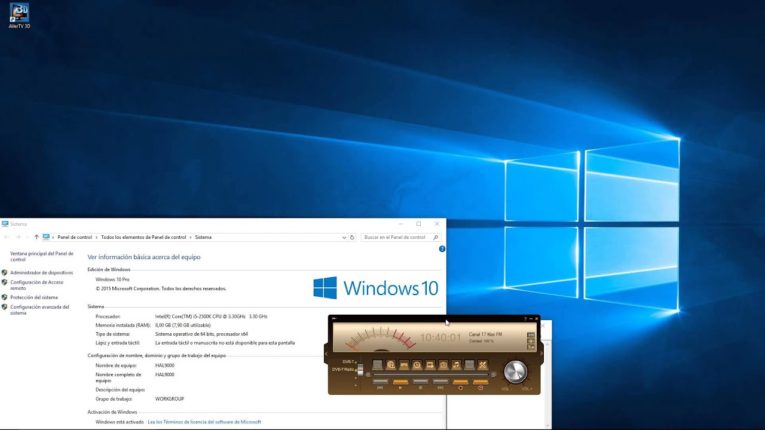This screenshot has height=430, width=765.
Task: Read Microsoft software license terms link
Action: point(204,422)
